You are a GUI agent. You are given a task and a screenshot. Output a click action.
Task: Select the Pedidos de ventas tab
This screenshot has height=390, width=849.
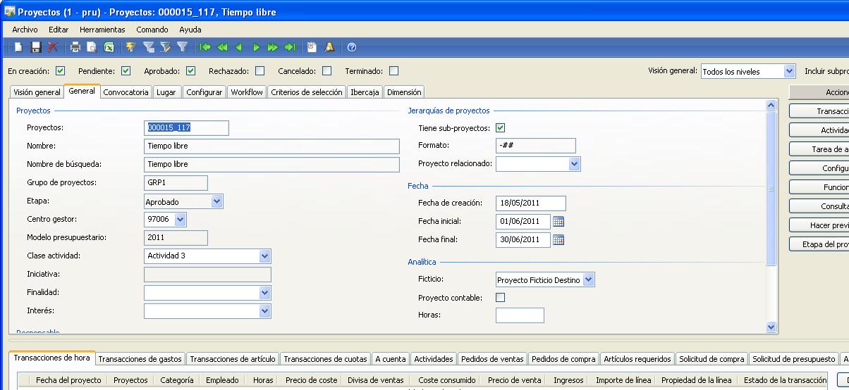pos(492,359)
